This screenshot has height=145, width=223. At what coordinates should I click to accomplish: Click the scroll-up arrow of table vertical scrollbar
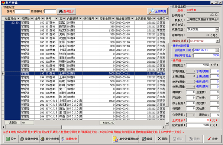pyautogui.click(x=167, y=19)
